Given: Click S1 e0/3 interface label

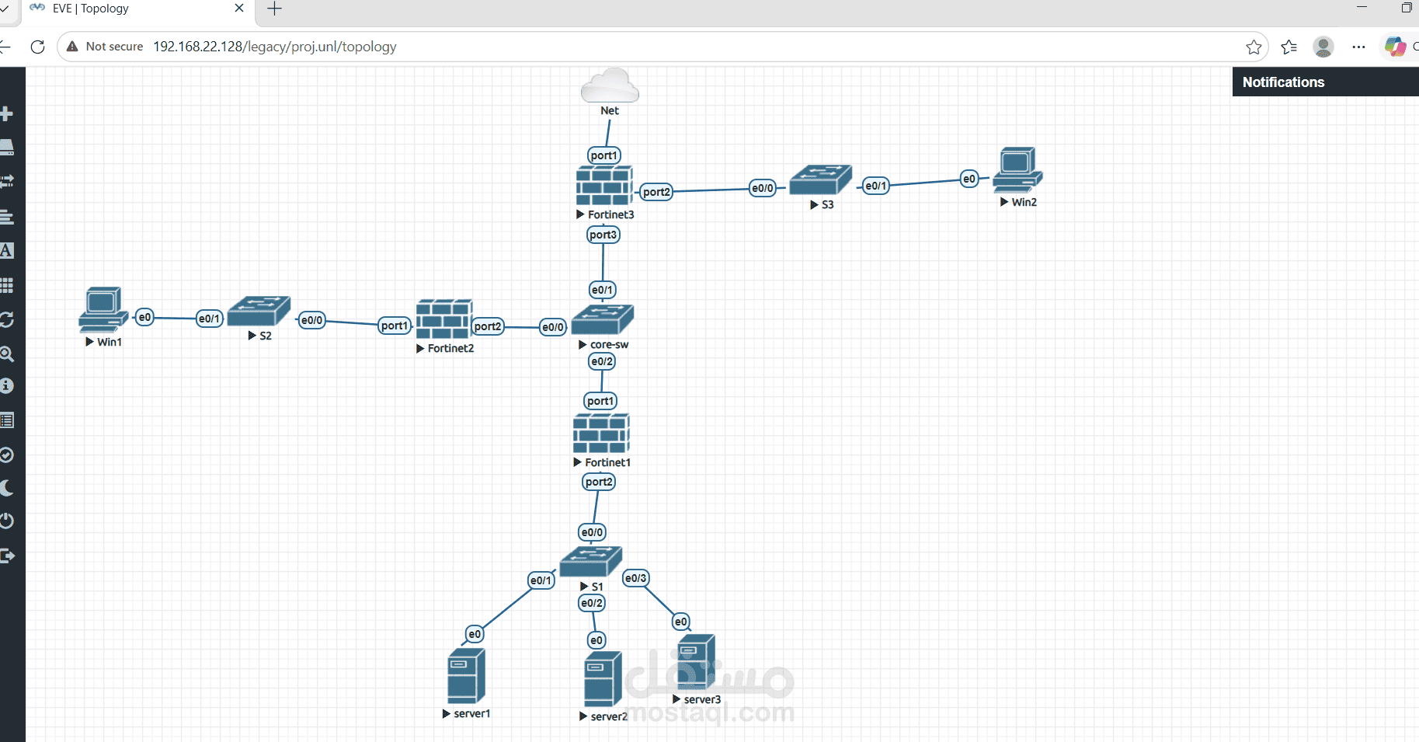Looking at the screenshot, I should (635, 578).
